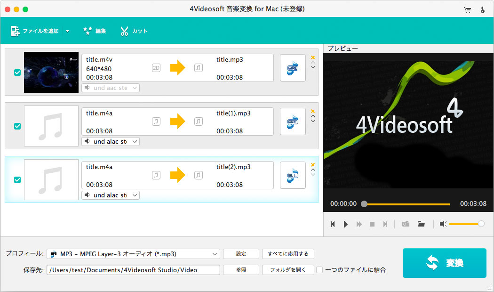Fast forward the preview
The image size is (494, 292).
[x=359, y=224]
